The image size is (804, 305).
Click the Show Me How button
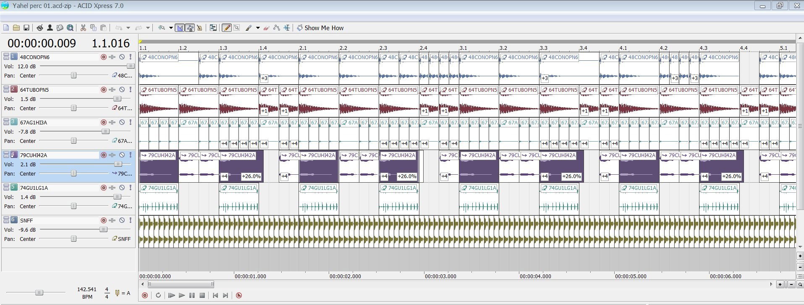320,28
